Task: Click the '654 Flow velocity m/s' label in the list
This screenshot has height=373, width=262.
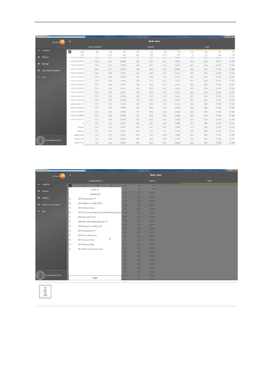Action: click(x=87, y=235)
